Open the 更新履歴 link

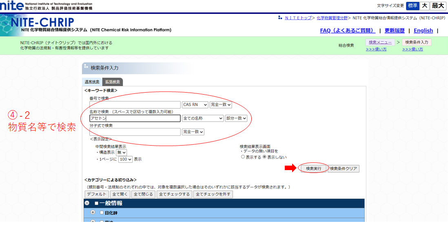click(395, 31)
